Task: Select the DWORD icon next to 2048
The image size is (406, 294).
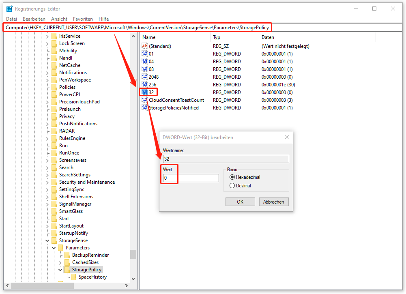Action: 144,77
